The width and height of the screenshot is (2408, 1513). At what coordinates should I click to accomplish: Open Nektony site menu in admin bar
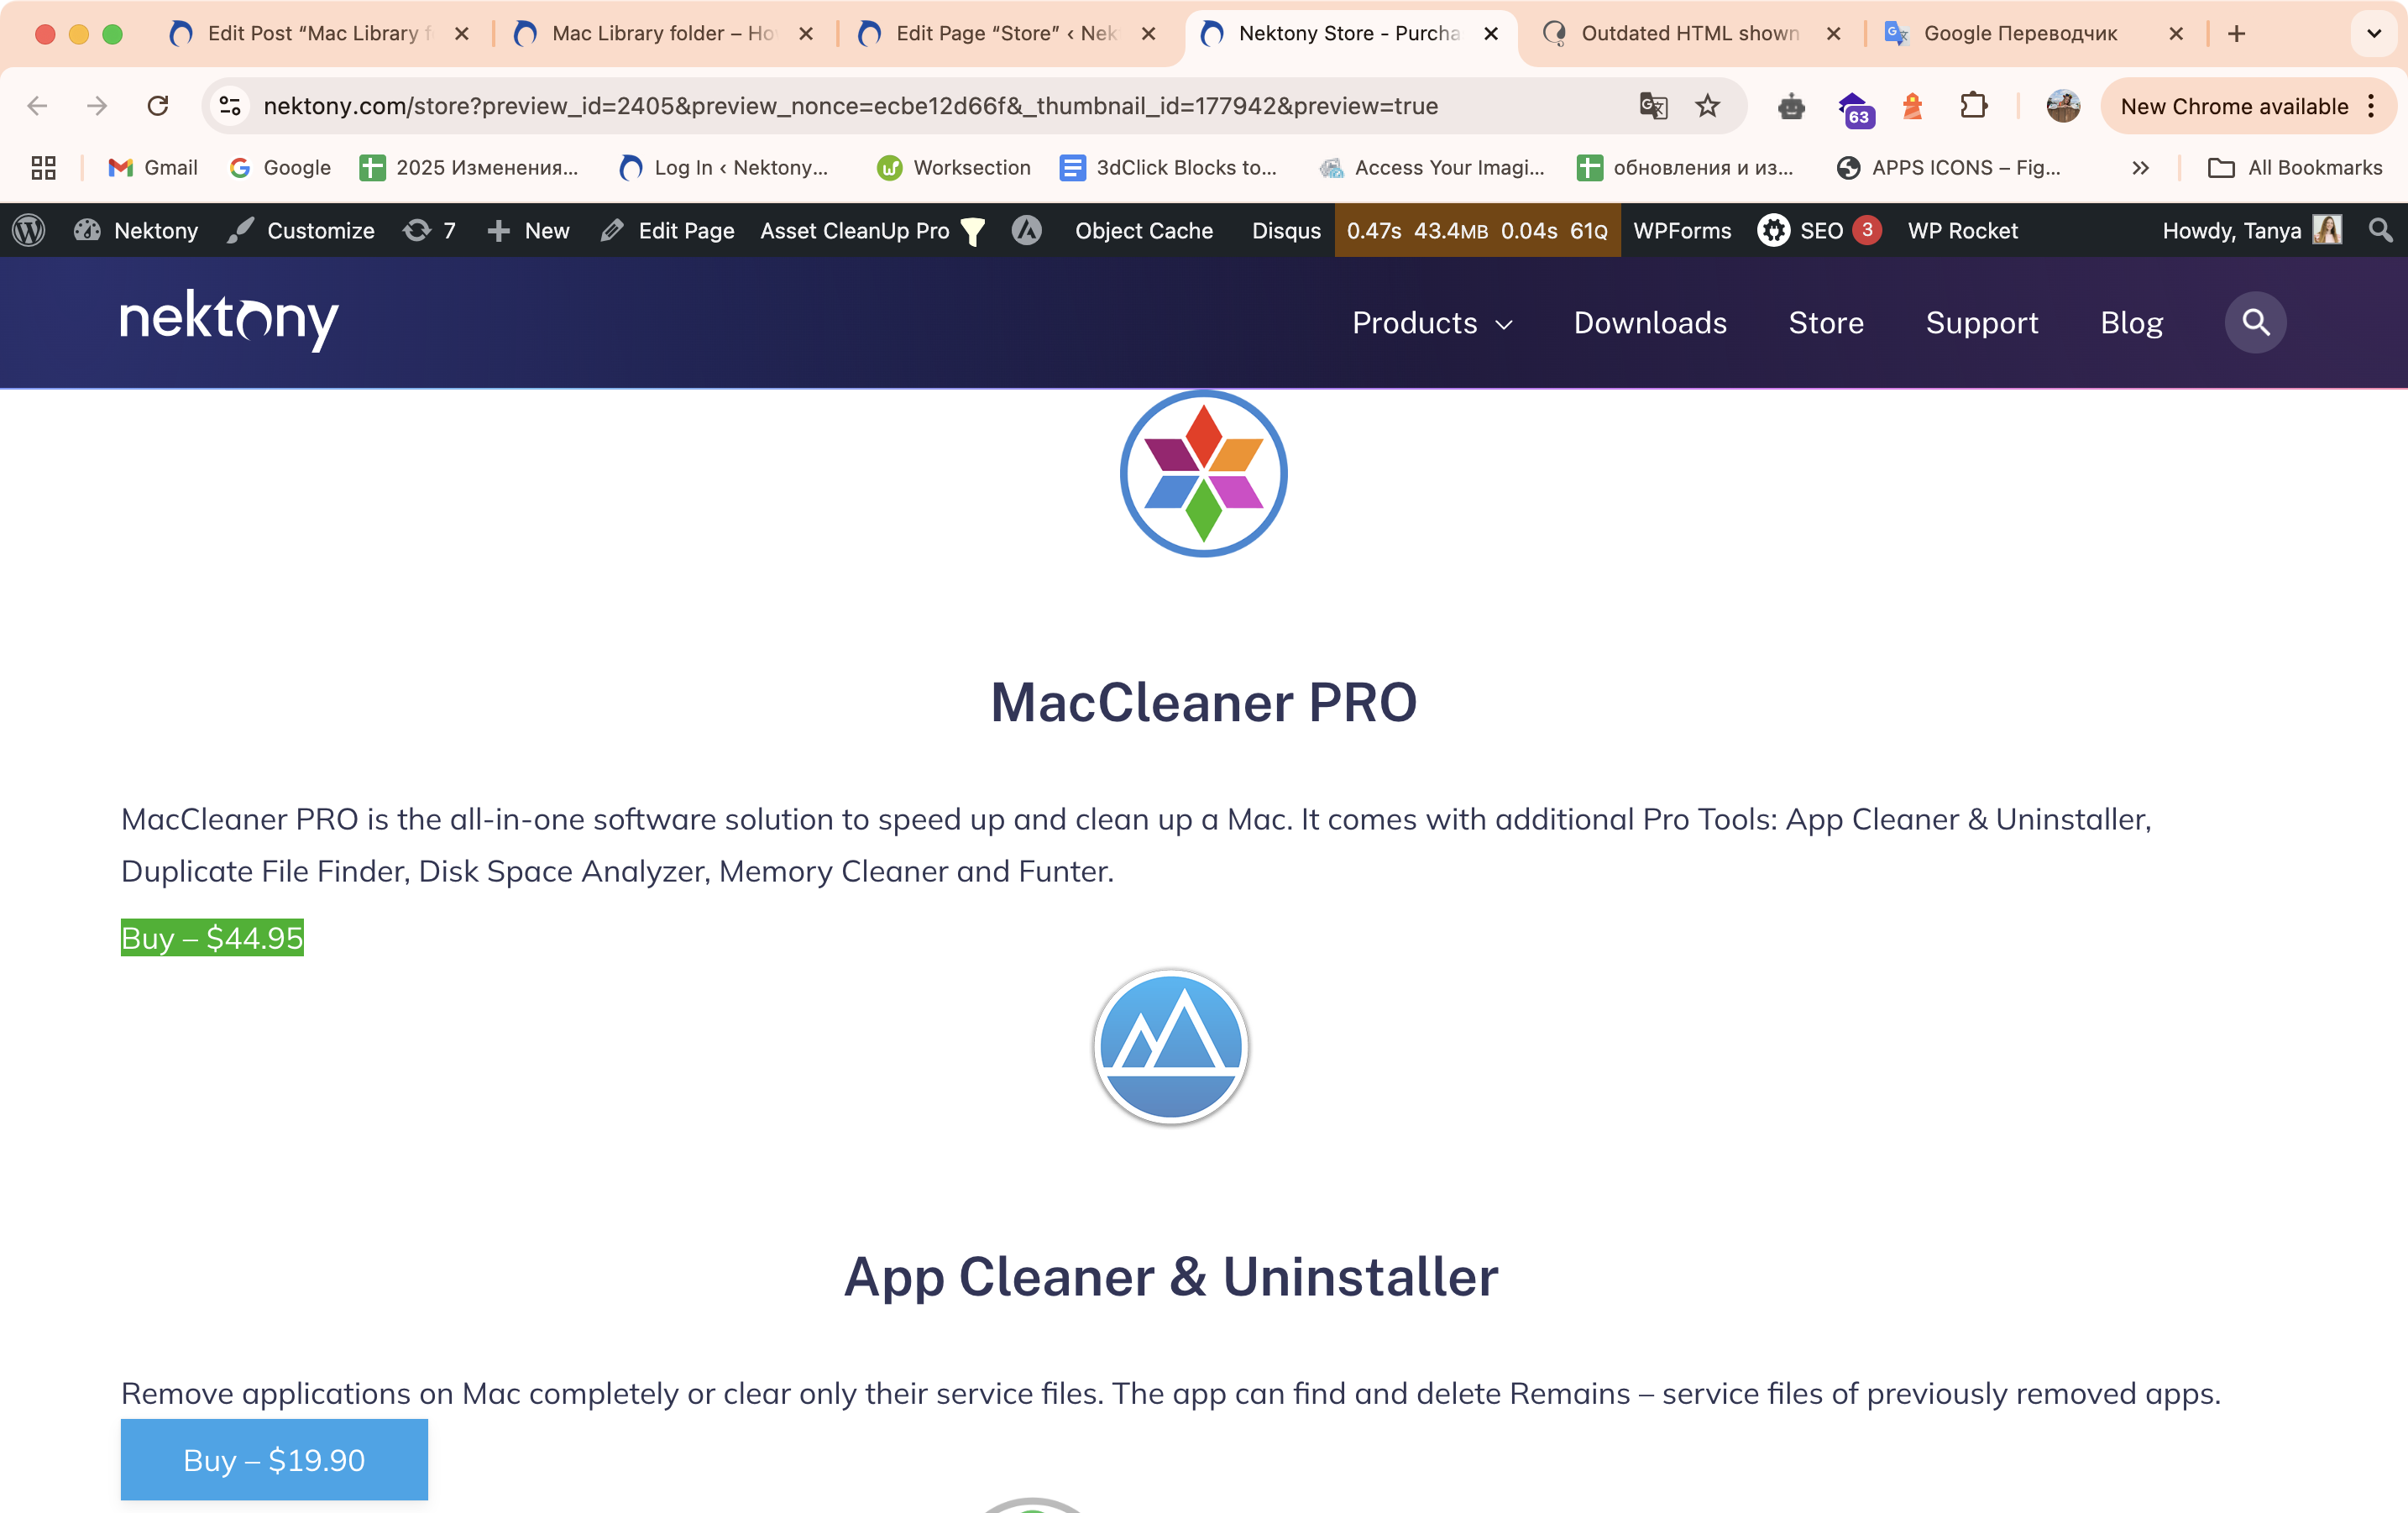pyautogui.click(x=136, y=231)
